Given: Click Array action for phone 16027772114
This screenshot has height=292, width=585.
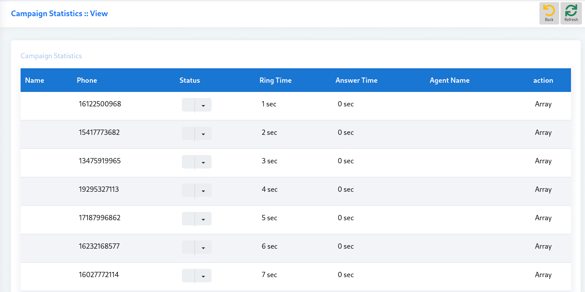Looking at the screenshot, I should (543, 275).
